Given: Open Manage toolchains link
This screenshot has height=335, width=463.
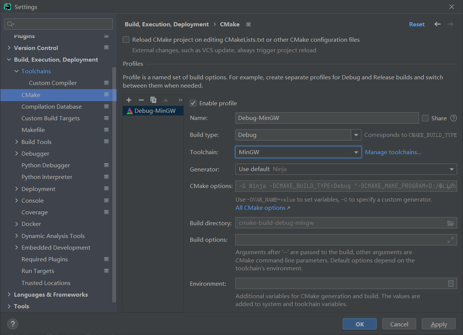Looking at the screenshot, I should (393, 152).
